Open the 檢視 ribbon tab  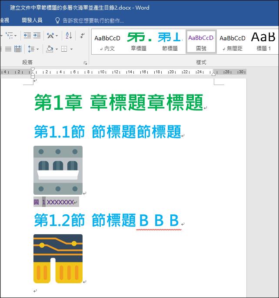coord(5,20)
